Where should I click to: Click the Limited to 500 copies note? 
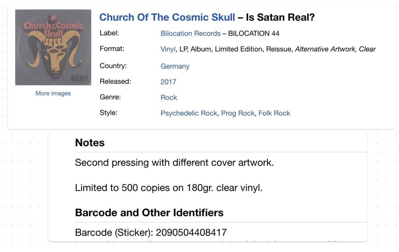click(168, 188)
